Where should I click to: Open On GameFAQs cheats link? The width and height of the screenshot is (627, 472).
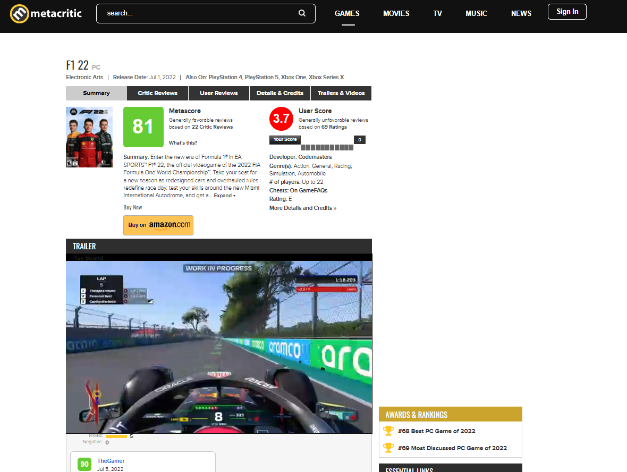(x=308, y=190)
